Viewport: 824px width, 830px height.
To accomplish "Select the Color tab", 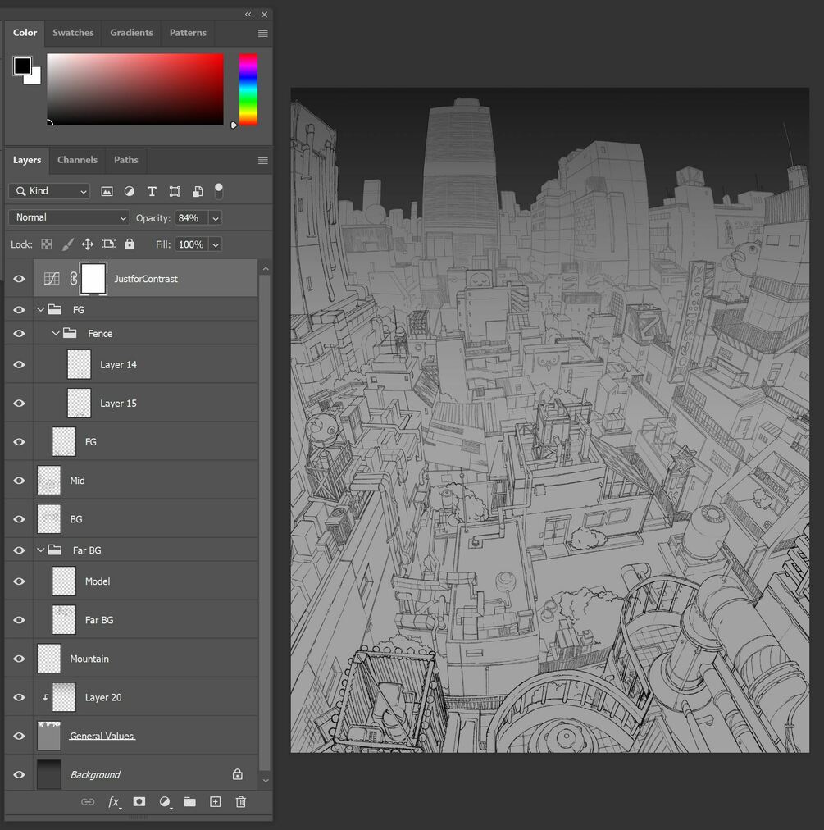I will pyautogui.click(x=25, y=32).
